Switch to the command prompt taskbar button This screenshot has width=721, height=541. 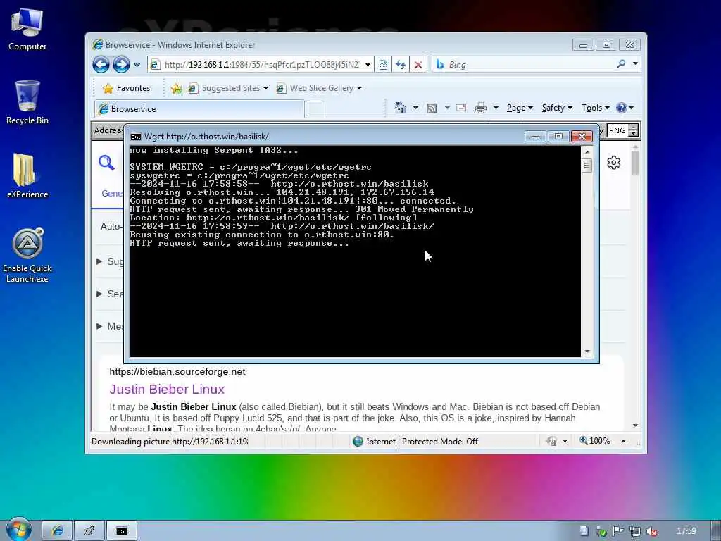tap(121, 531)
